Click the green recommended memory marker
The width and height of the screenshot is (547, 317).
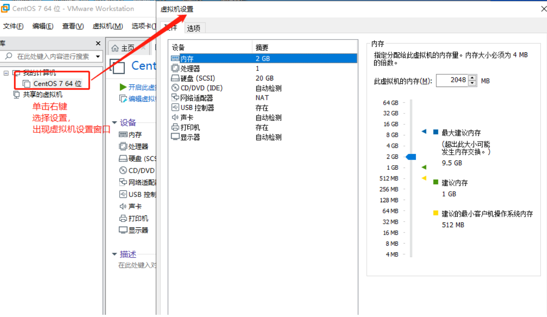click(x=424, y=167)
